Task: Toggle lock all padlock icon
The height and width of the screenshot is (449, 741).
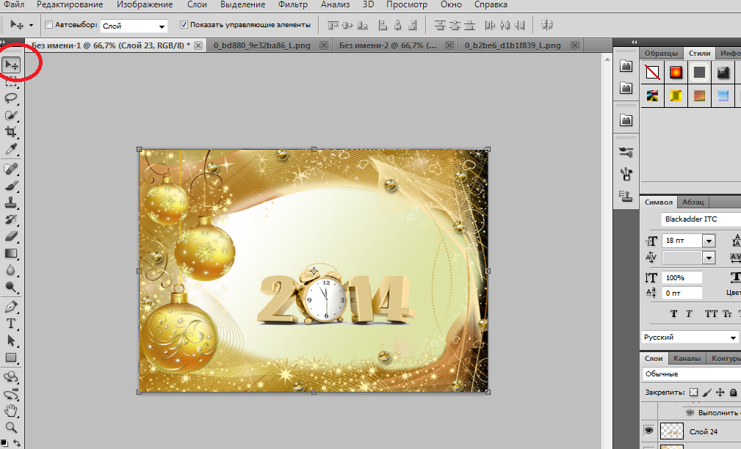Action: coord(733,393)
